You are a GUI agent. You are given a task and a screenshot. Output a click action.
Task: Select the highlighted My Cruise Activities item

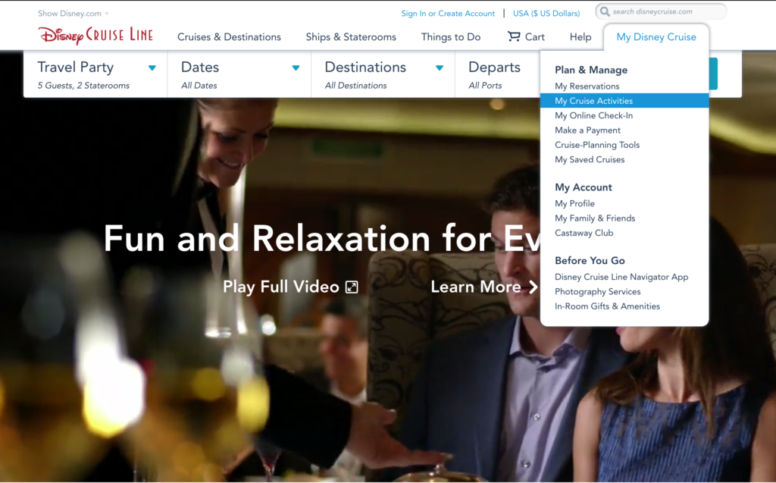(x=624, y=101)
